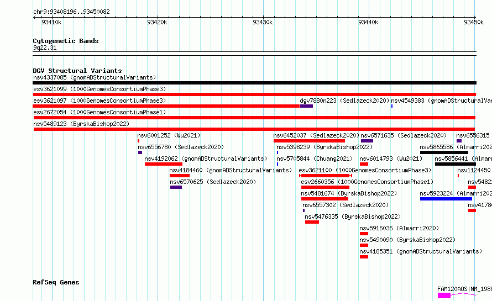Select the purple nsv6556780 variant marker
492x301 pixels.
[x=140, y=152]
